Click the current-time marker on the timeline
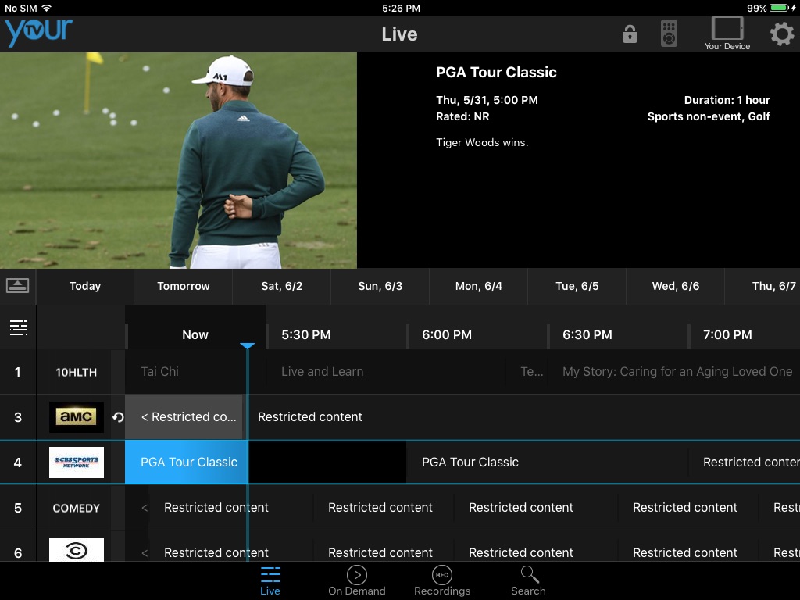Image resolution: width=800 pixels, height=600 pixels. pos(248,346)
